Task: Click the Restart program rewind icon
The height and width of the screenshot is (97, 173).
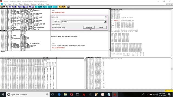Action: pyautogui.click(x=4, y=7)
